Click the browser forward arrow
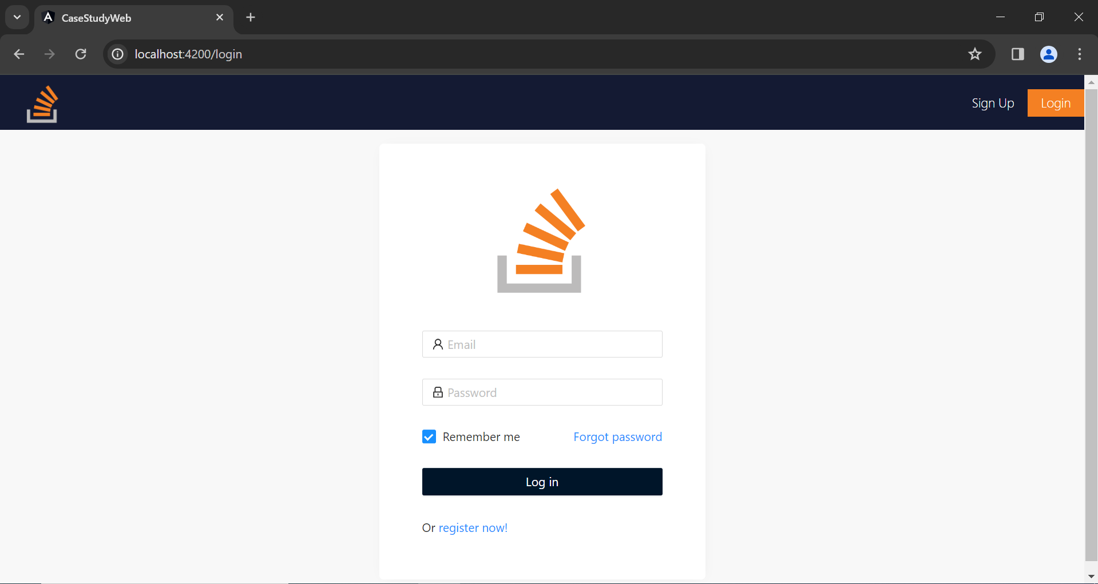Screen dimensions: 1098x584 pyautogui.click(x=50, y=54)
